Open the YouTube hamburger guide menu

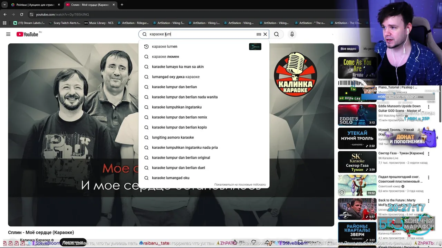tap(8, 34)
